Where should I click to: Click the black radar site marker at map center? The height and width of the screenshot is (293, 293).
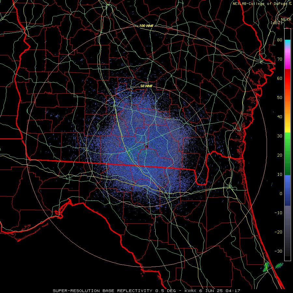pos(147,147)
